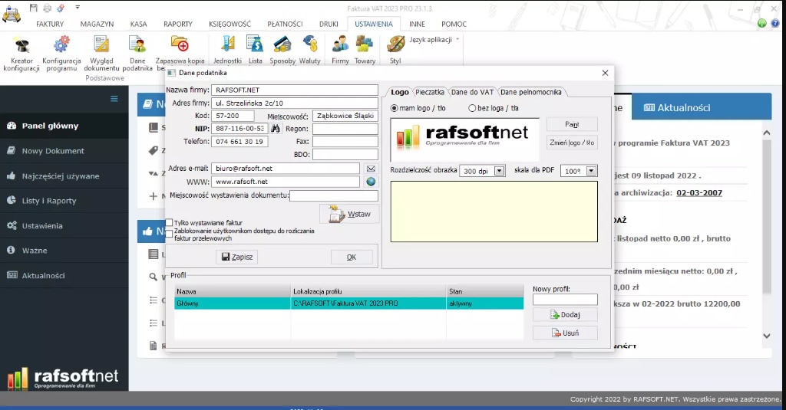
Task: Open skala dla PDF dropdown
Action: [592, 171]
